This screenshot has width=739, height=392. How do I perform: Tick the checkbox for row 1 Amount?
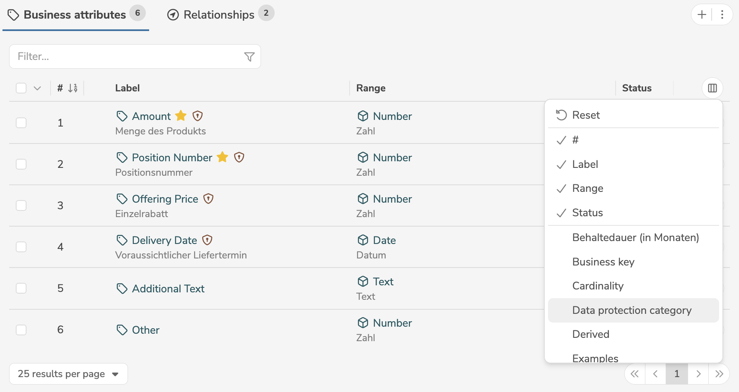point(21,123)
